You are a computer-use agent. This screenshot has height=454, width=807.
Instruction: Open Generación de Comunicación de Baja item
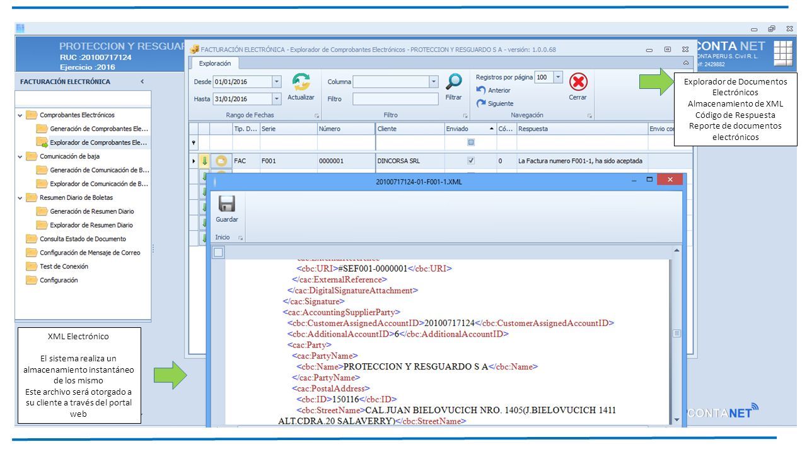[99, 170]
